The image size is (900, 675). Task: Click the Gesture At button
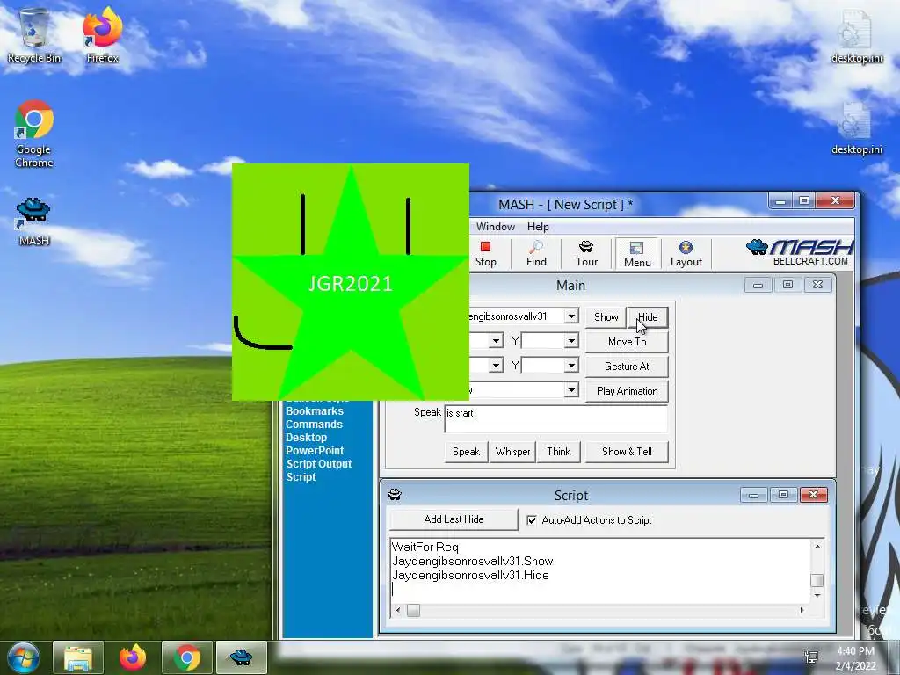click(627, 367)
